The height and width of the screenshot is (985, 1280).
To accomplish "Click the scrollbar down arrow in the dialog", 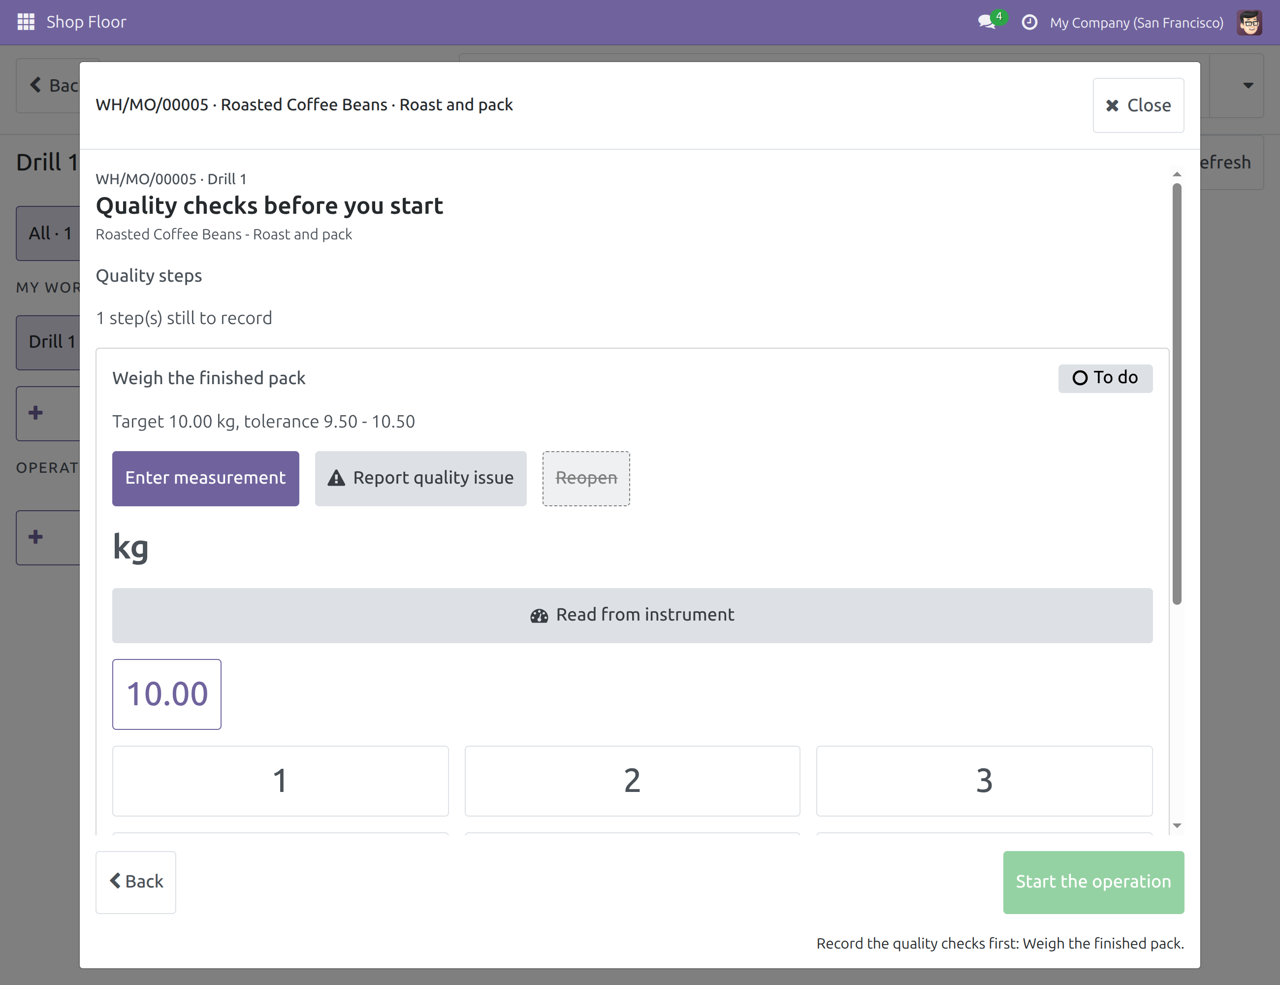I will pyautogui.click(x=1177, y=825).
